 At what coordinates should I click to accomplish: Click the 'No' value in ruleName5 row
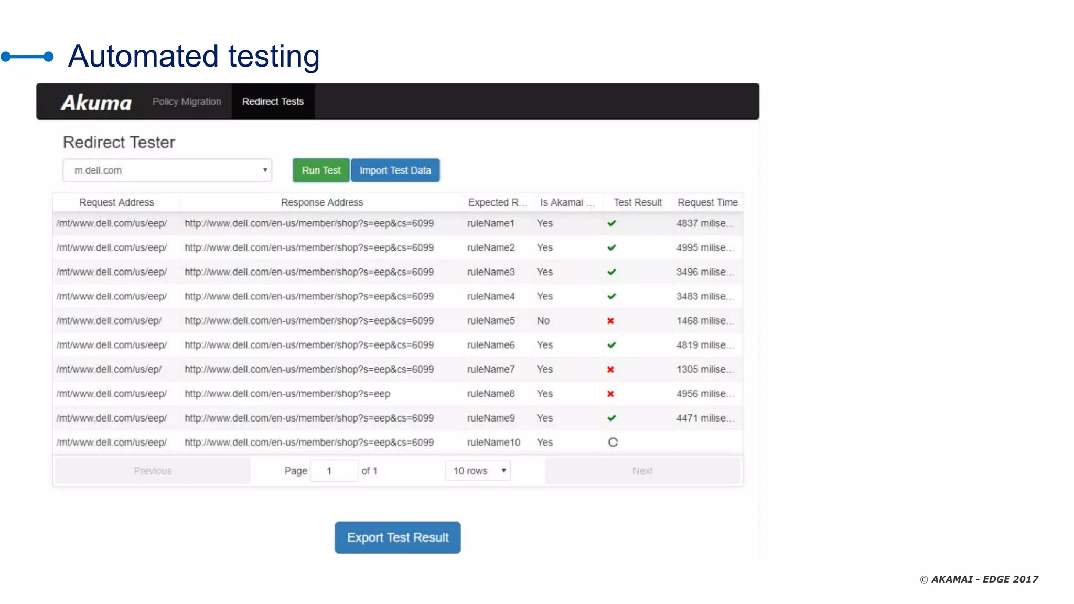pos(543,321)
